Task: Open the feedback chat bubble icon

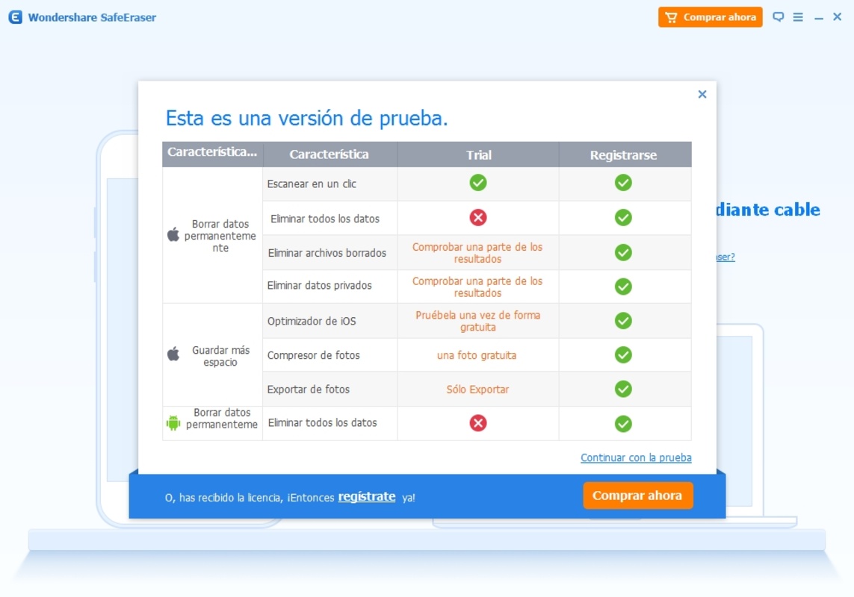Action: click(x=779, y=17)
